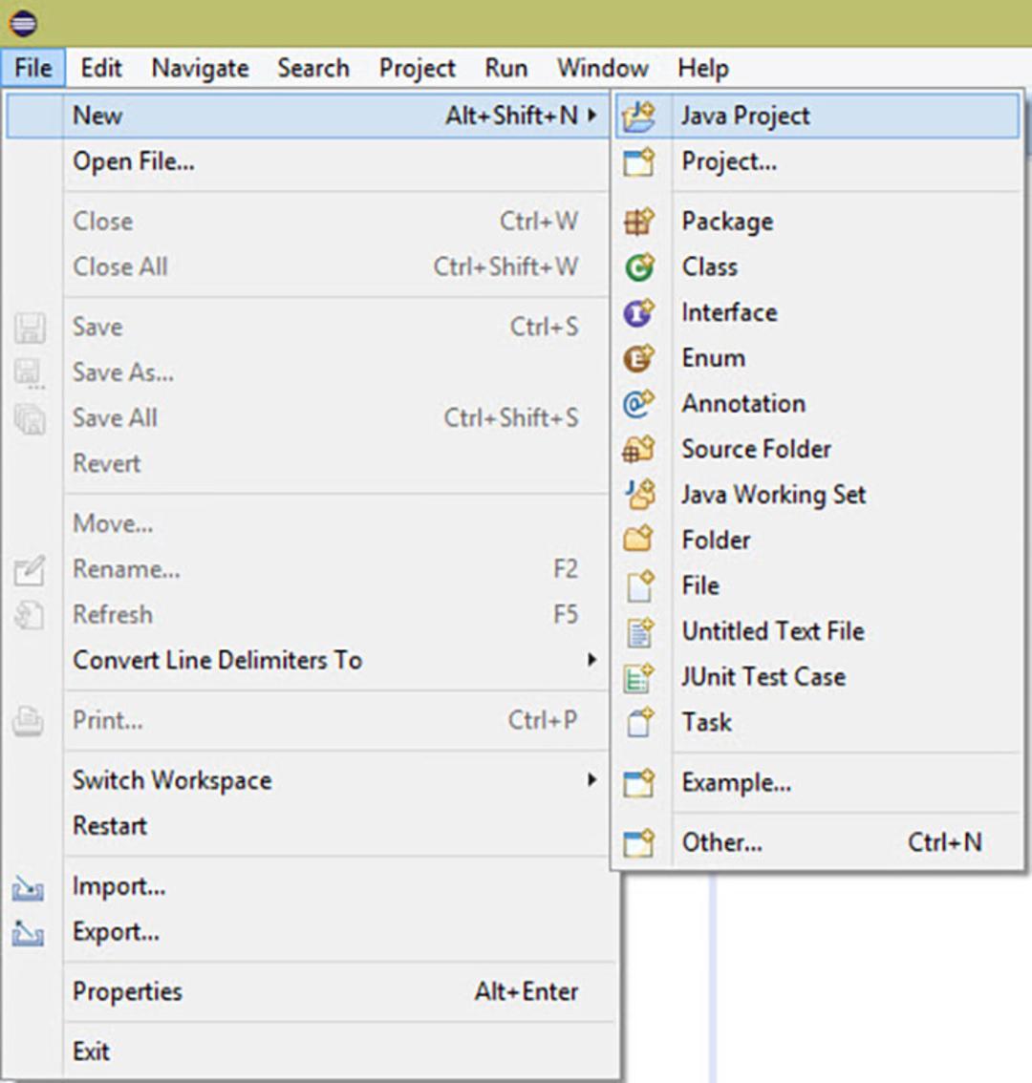Screen dimensions: 1032x1083
Task: Select Annotation label in submenu
Action: click(x=743, y=403)
